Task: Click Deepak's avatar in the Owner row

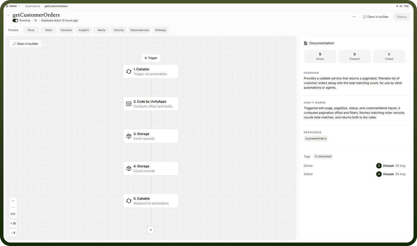Action: tap(379, 166)
